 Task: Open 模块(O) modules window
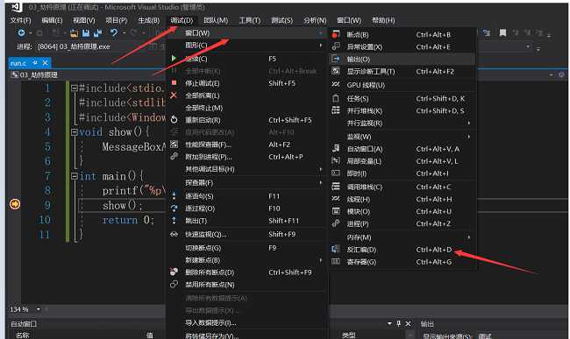click(403, 212)
